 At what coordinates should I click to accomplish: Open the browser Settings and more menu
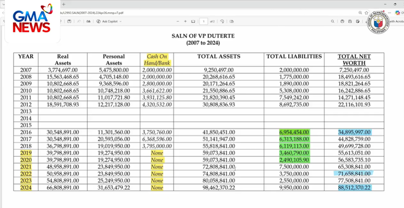click(390, 12)
